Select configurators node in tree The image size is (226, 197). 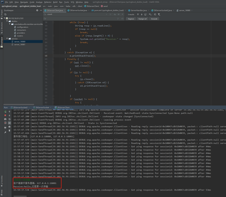tap(22, 27)
